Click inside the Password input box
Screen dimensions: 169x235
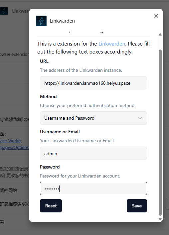coord(93,188)
